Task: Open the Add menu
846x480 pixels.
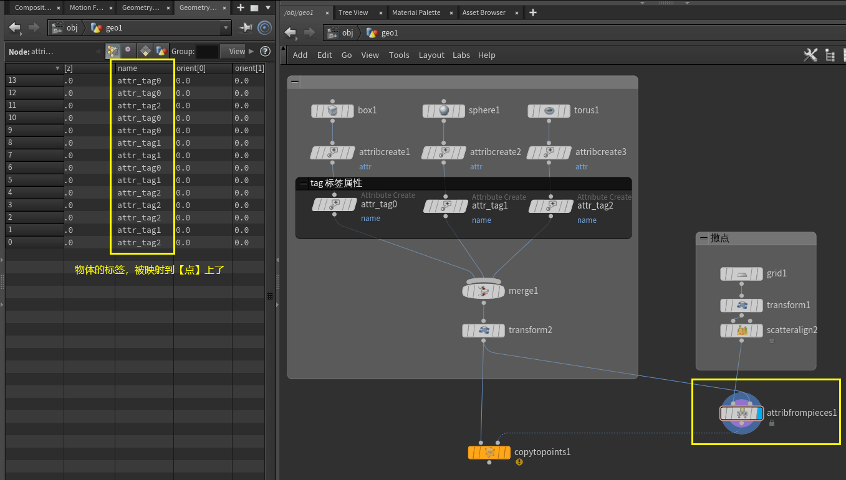Action: (300, 55)
